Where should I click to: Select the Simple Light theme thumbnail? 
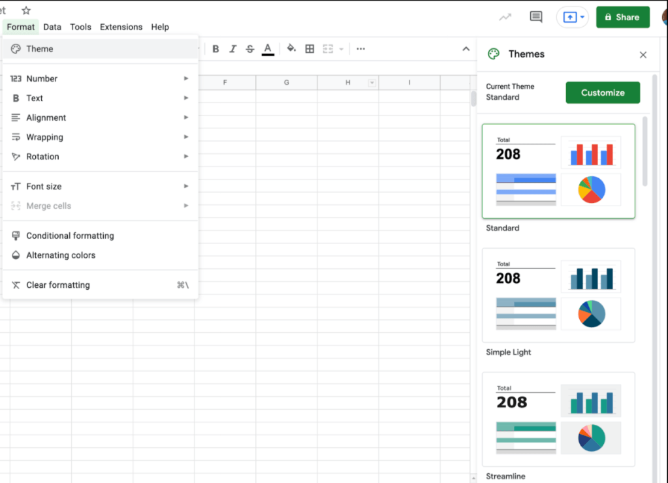pyautogui.click(x=558, y=295)
